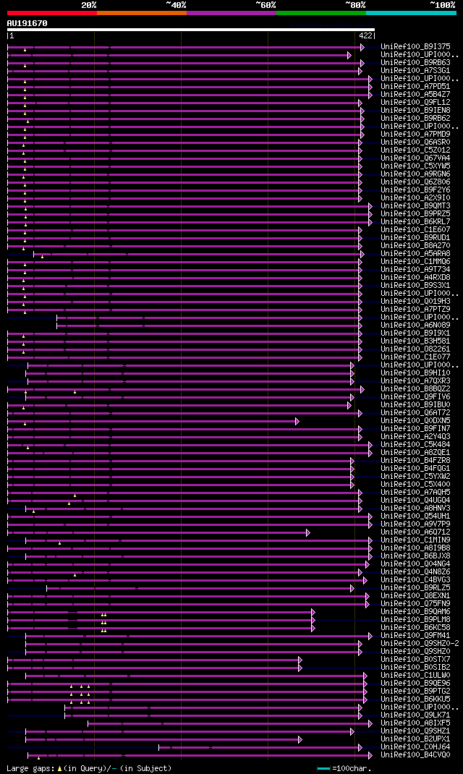Select hit label UniRef100_B9PRZ5
Image resolution: width=463 pixels, height=774 pixels.
pos(415,213)
